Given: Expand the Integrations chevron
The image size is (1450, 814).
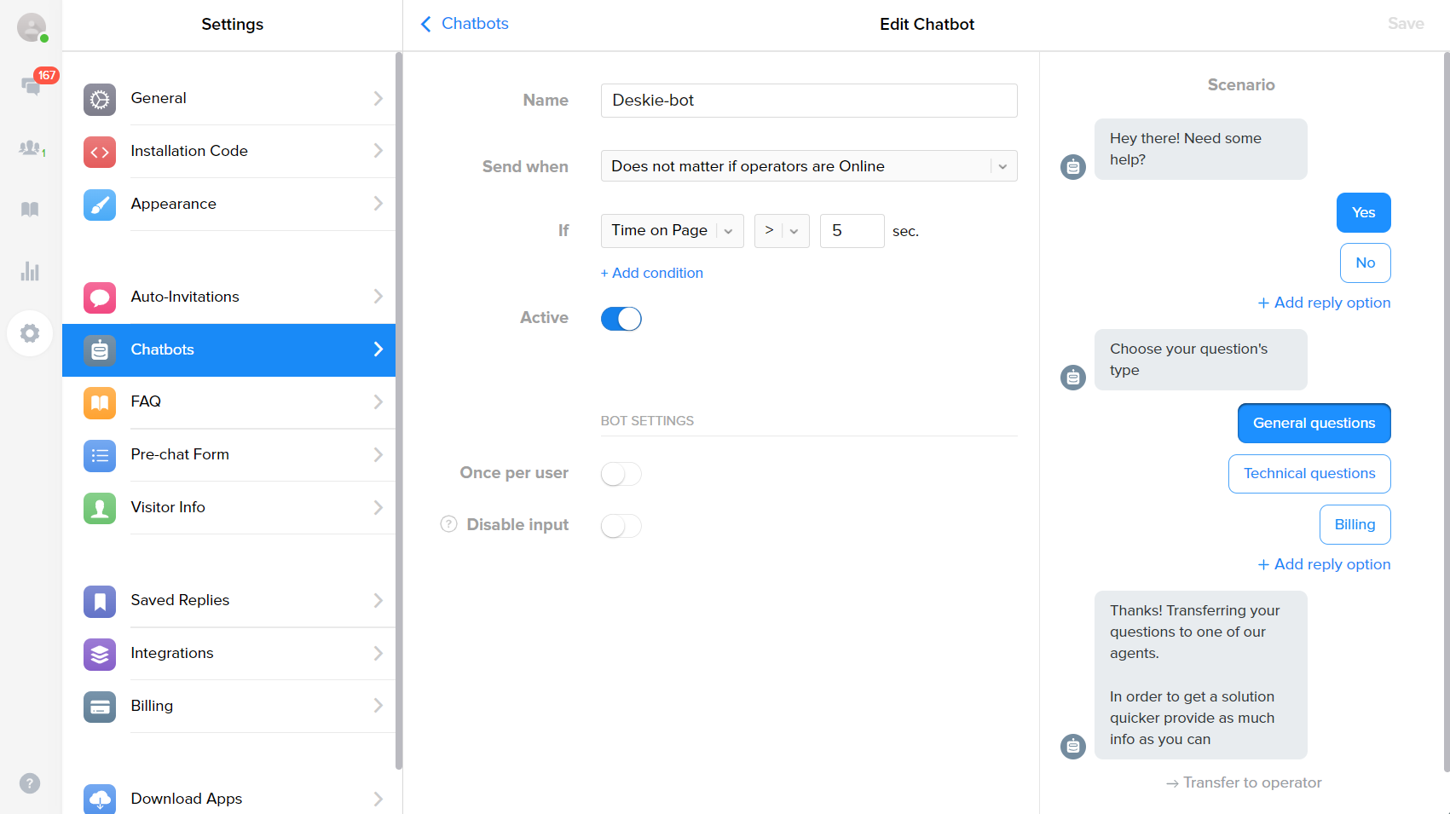Looking at the screenshot, I should 378,653.
